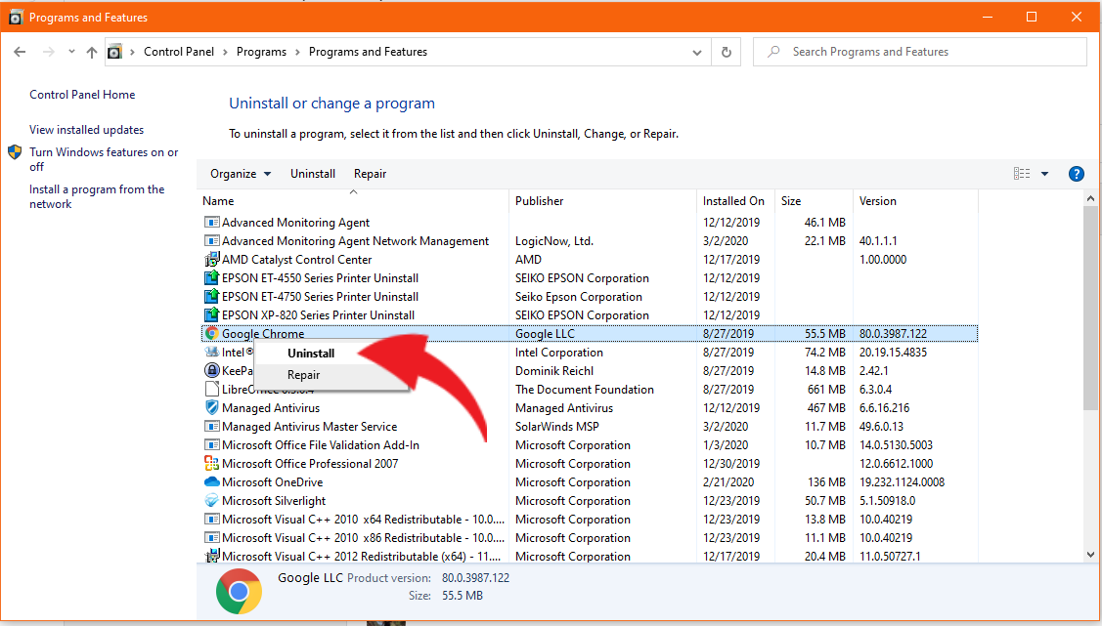Sort list by Installed On column
The width and height of the screenshot is (1102, 626).
pyautogui.click(x=733, y=201)
